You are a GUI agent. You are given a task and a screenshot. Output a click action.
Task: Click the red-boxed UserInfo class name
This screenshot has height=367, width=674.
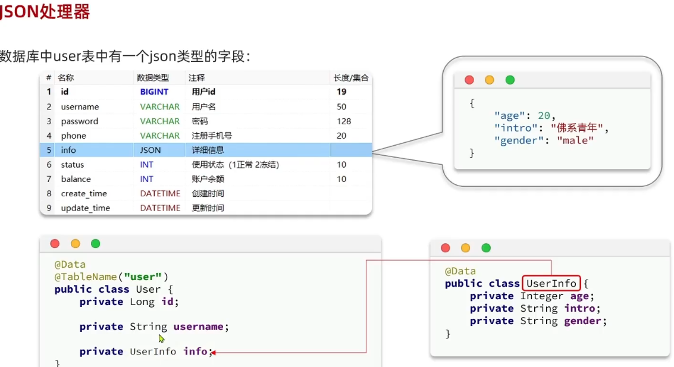click(551, 284)
